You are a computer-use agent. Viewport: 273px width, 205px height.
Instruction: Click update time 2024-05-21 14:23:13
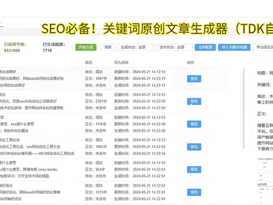(x=149, y=79)
